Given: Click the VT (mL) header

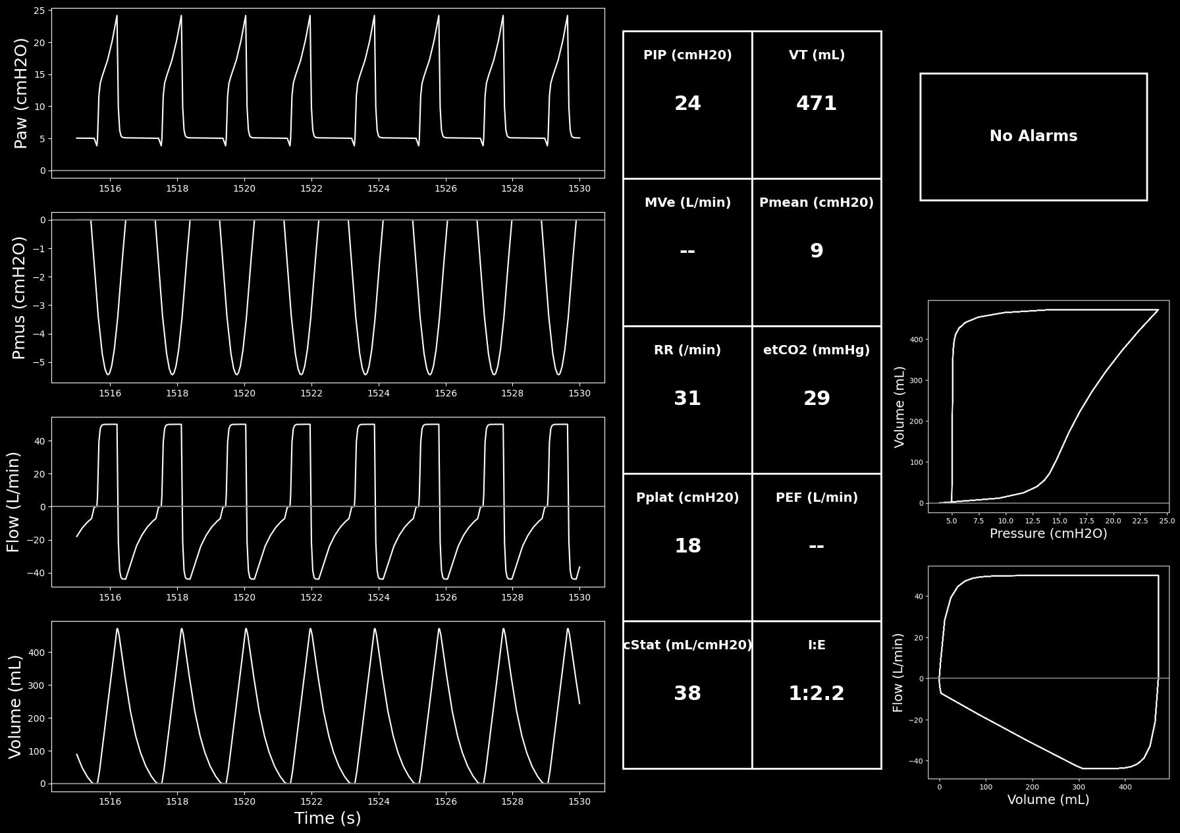Looking at the screenshot, I should click(817, 55).
